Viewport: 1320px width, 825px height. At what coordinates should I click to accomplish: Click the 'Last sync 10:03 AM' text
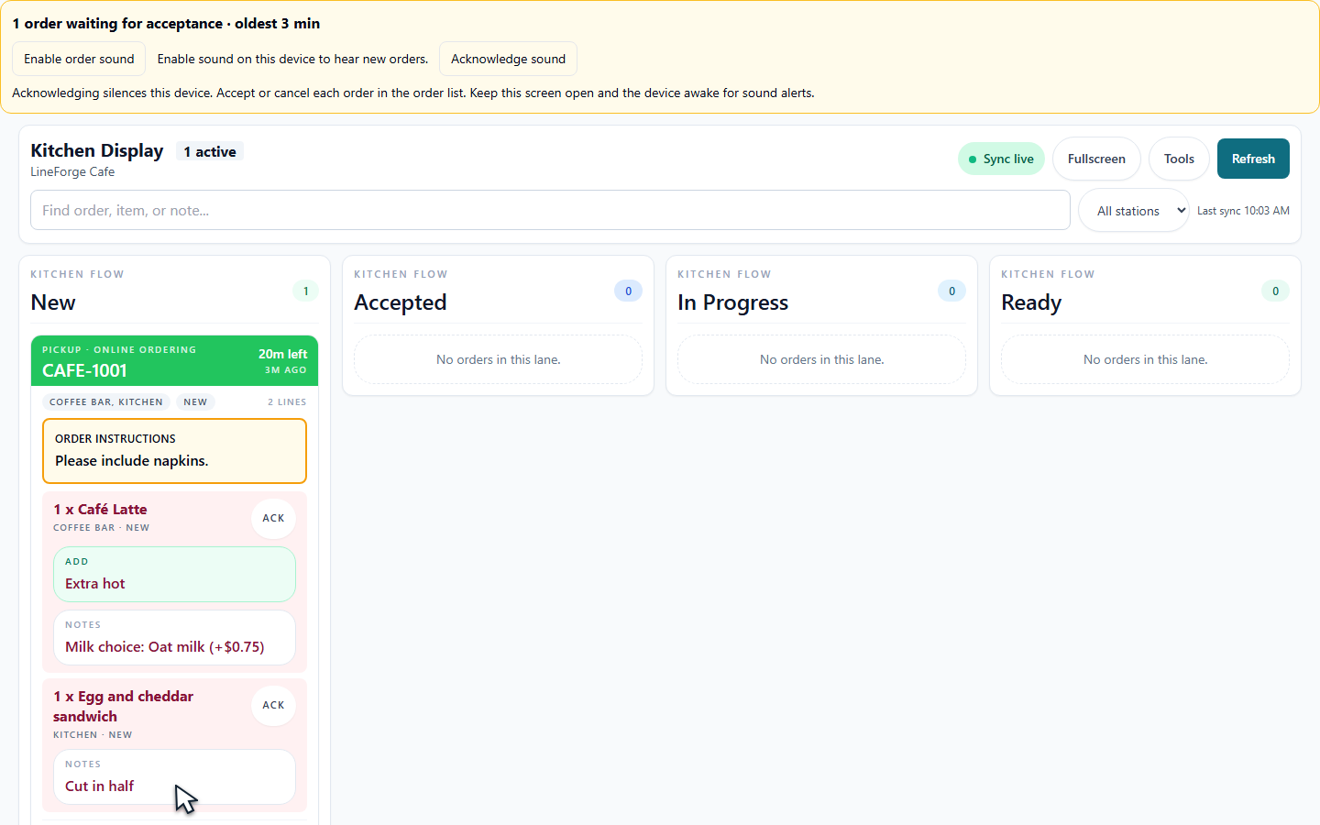point(1243,211)
